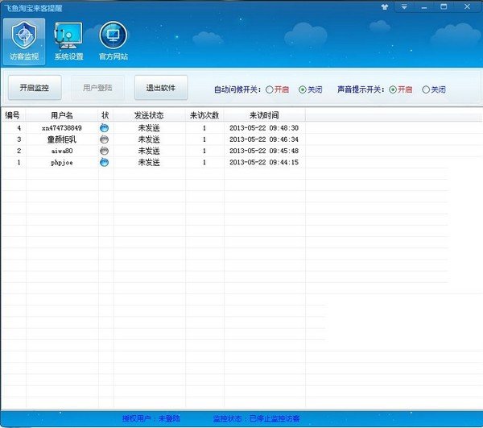Sort by the 发送状态 column header
483x428 pixels.
[149, 115]
